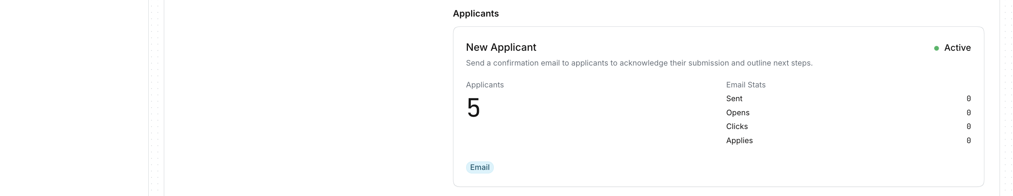Click the Sent count value
The height and width of the screenshot is (196, 1013).
click(x=968, y=99)
